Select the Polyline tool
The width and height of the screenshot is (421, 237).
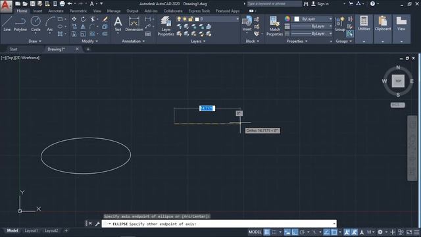click(x=20, y=24)
